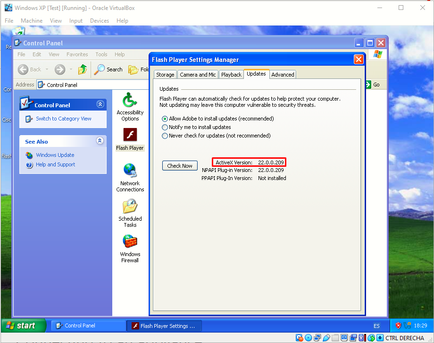Select Notify me to install updates radio
The width and height of the screenshot is (434, 343).
click(165, 127)
